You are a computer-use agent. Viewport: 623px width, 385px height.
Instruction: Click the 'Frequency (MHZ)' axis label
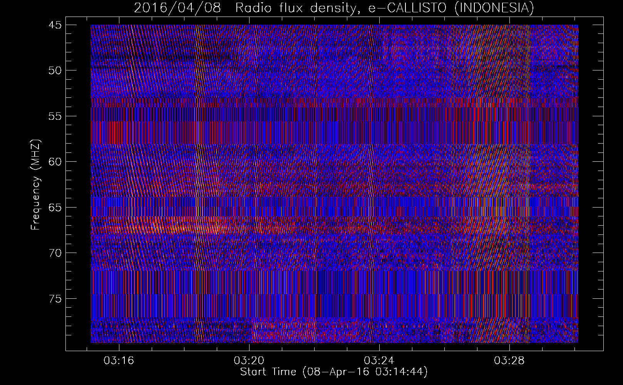[35, 185]
